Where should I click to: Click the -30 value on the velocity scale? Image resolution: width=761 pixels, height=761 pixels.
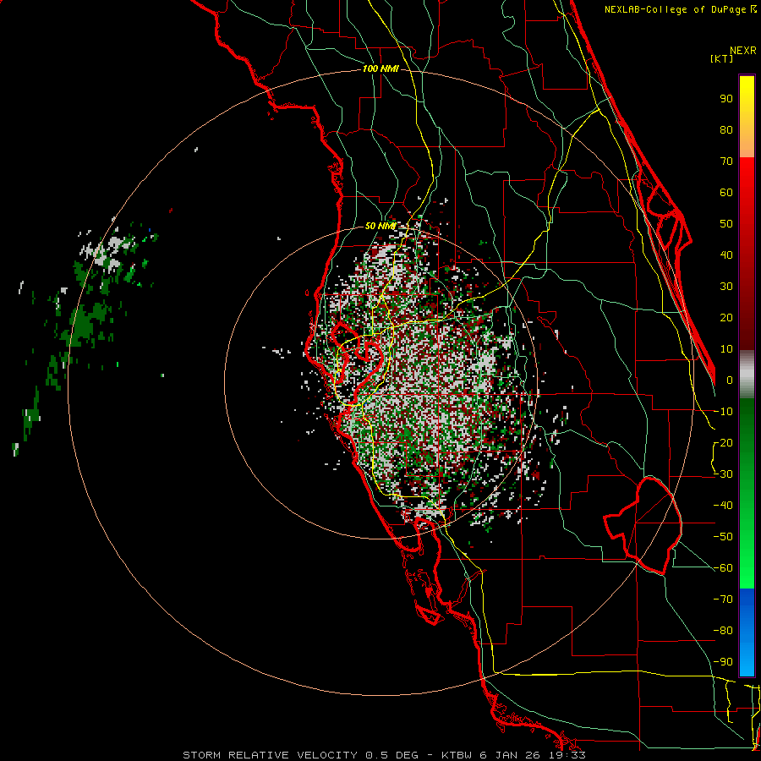pos(723,474)
